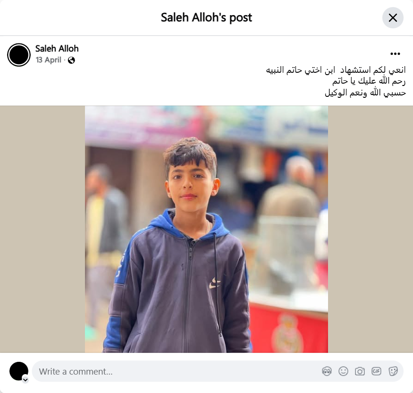Focus the Write a comment field

(218, 371)
